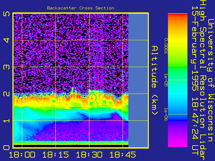Click the 18:15 time axis label
The image size is (215, 161).
click(x=56, y=155)
